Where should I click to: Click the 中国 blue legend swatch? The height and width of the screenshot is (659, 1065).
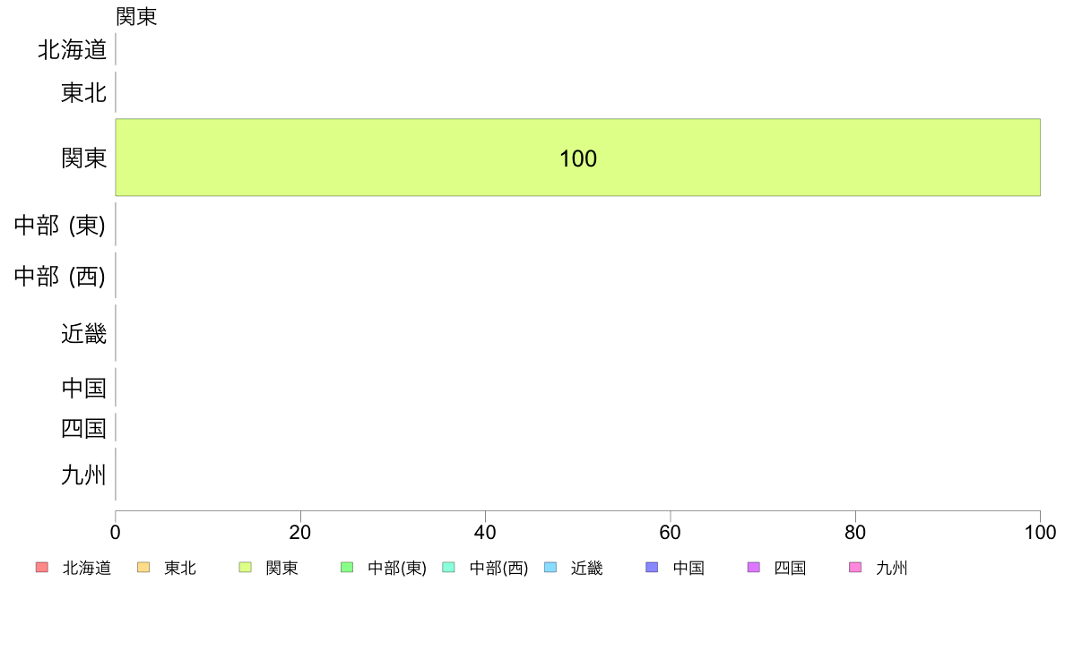point(652,568)
